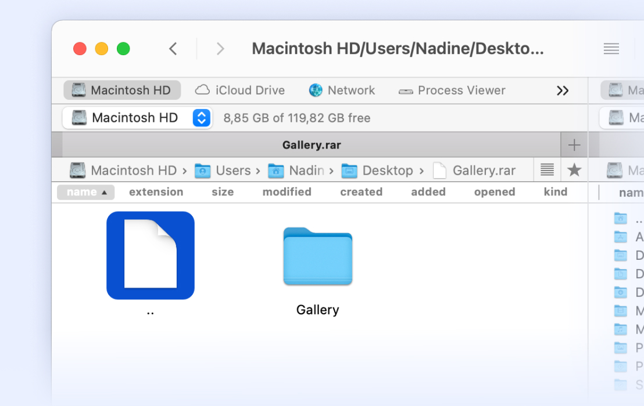Open the Macintosh HD drive selector dropdown
This screenshot has width=644, height=406.
tap(201, 118)
